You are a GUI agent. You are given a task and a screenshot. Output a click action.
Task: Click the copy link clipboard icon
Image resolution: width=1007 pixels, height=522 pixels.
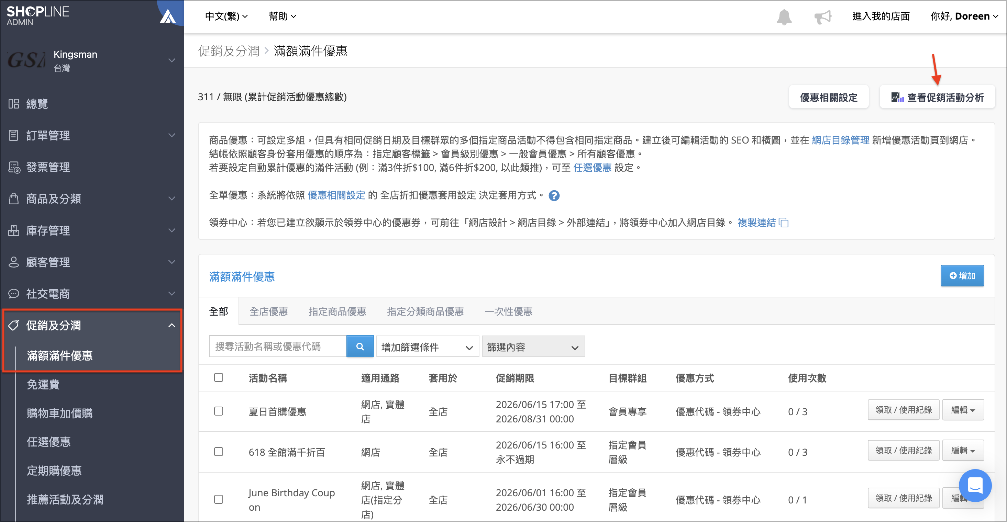[783, 223]
